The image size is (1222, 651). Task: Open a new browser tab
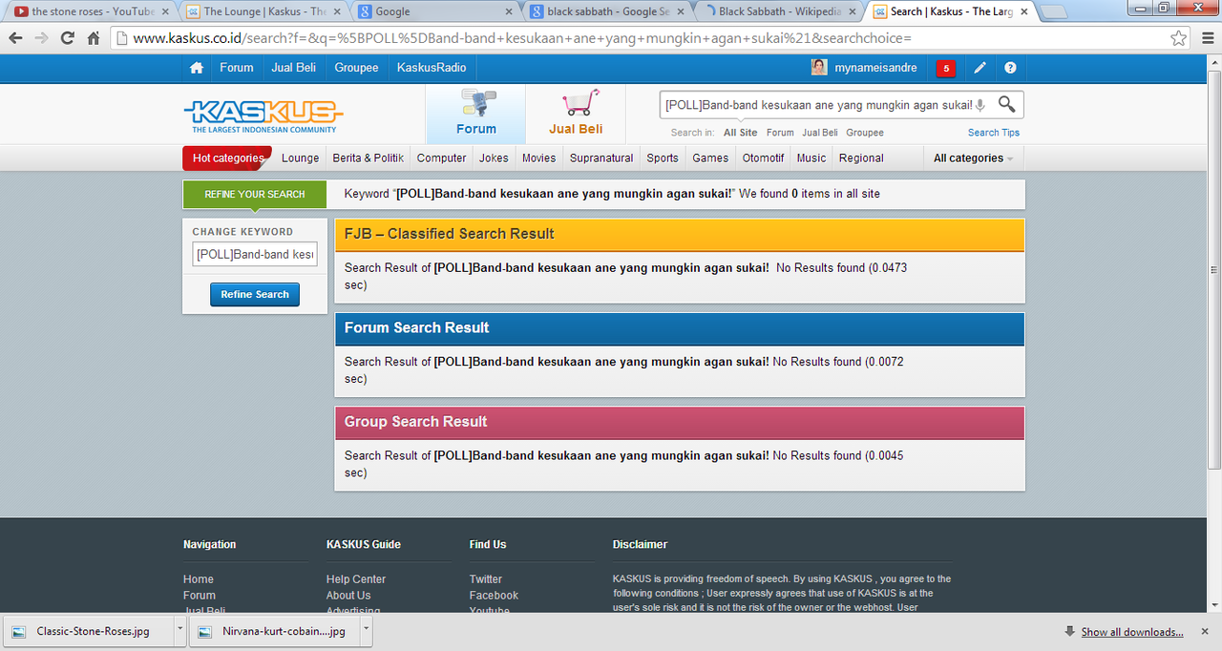pos(1053,11)
